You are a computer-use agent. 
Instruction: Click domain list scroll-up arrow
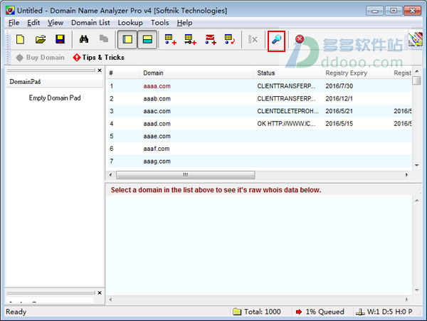(416, 71)
